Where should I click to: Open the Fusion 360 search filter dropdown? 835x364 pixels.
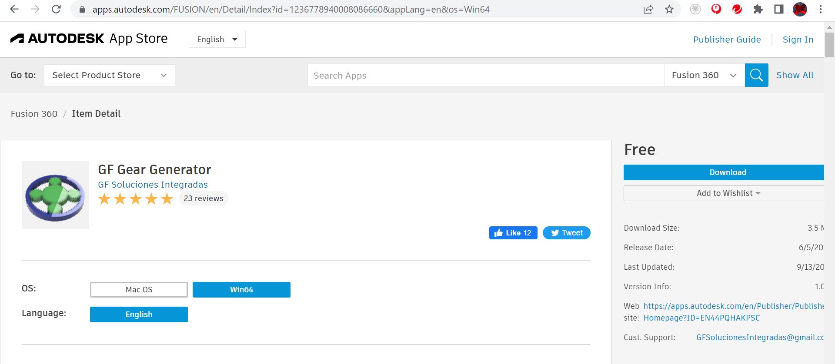click(x=705, y=75)
